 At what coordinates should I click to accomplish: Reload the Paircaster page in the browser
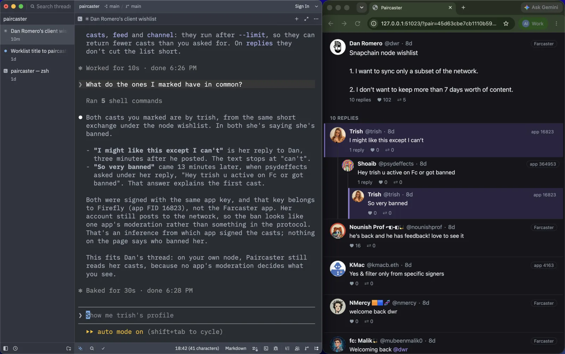(358, 24)
